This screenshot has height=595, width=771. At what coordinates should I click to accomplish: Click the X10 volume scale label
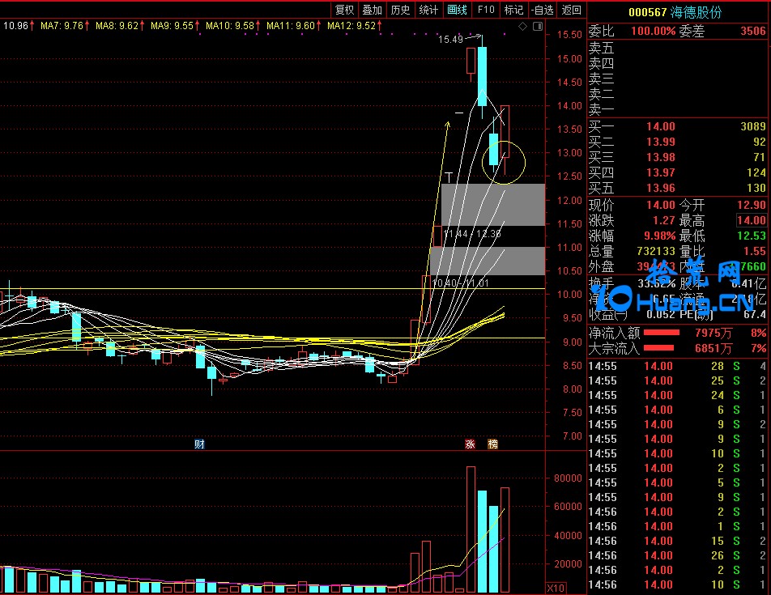click(x=556, y=589)
